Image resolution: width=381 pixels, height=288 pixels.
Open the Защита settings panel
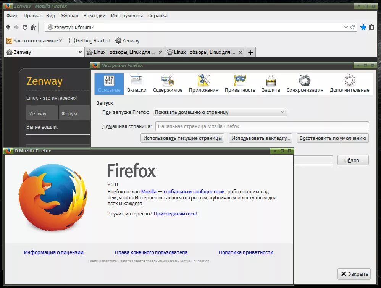(271, 84)
